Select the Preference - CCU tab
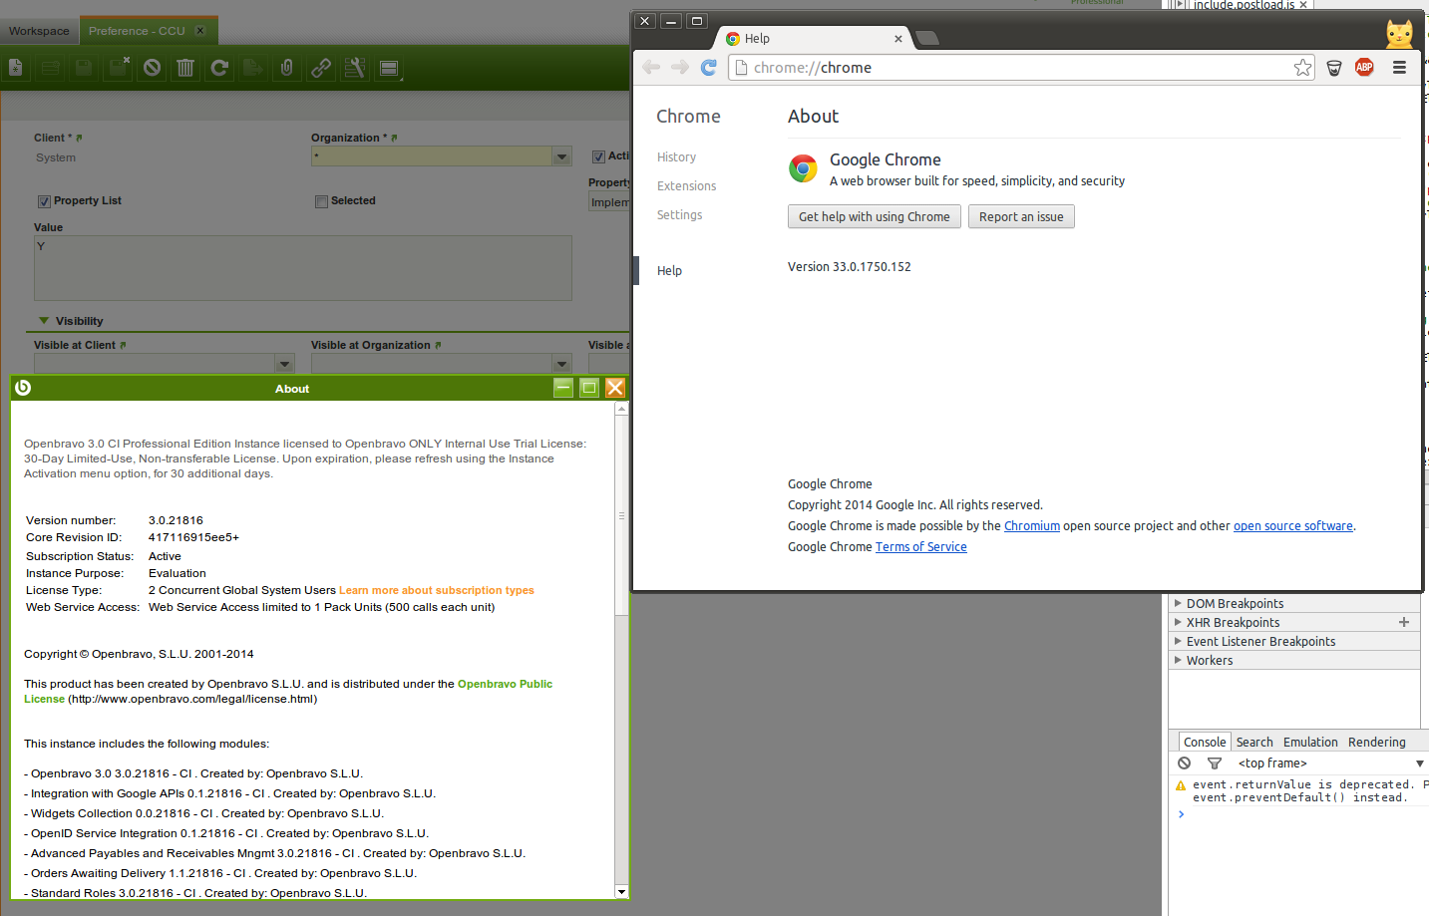This screenshot has width=1429, height=916. tap(137, 31)
